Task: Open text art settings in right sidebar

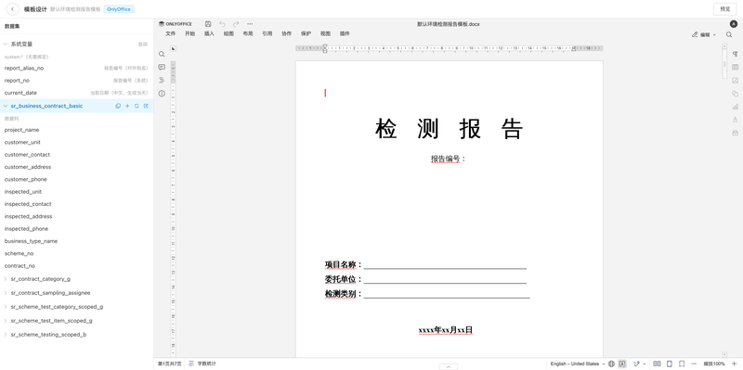Action: point(735,120)
